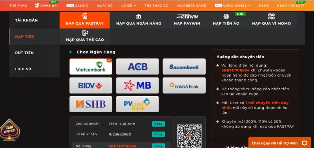
Task: Go to Live Casino
Action: [77, 5]
